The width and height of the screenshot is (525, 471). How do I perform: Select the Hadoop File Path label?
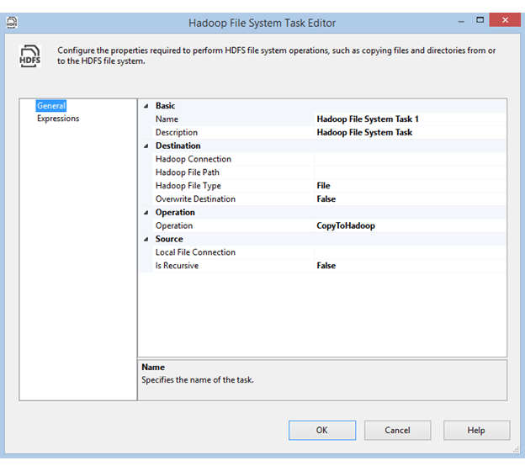tap(187, 172)
